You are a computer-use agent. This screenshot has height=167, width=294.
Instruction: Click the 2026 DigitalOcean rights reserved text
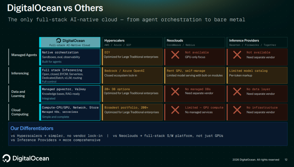click(256, 160)
